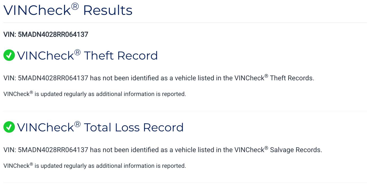
Task: Click the update note under Total Loss Record
Action: click(95, 166)
